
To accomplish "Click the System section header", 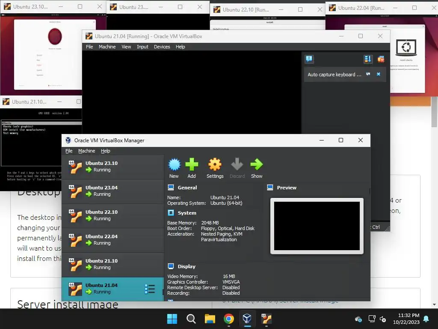I will click(x=187, y=213).
